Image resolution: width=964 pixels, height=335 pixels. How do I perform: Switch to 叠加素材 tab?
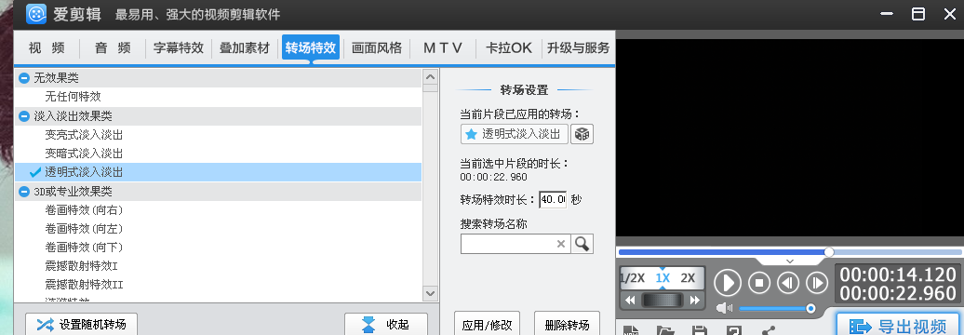click(x=245, y=48)
